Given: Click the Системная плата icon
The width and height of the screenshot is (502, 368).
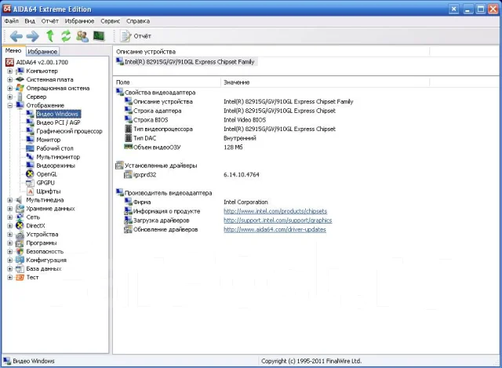Looking at the screenshot, I should point(20,79).
